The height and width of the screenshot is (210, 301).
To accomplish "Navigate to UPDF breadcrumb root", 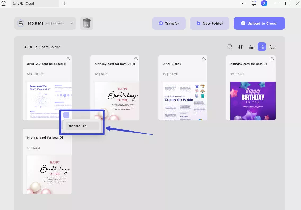I will [x=28, y=47].
